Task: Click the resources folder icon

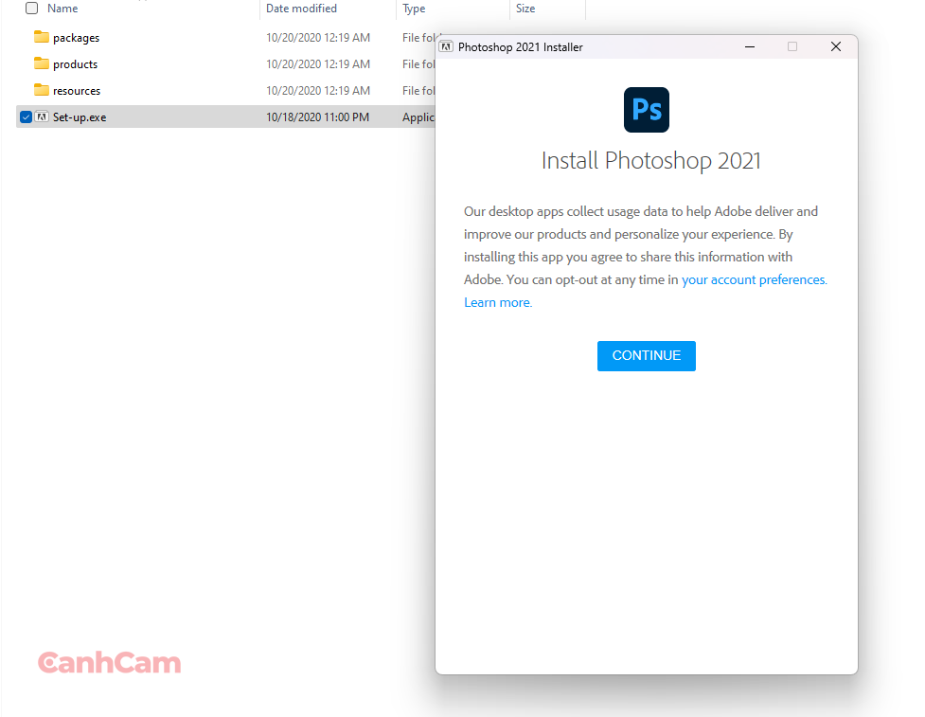Action: pyautogui.click(x=41, y=90)
